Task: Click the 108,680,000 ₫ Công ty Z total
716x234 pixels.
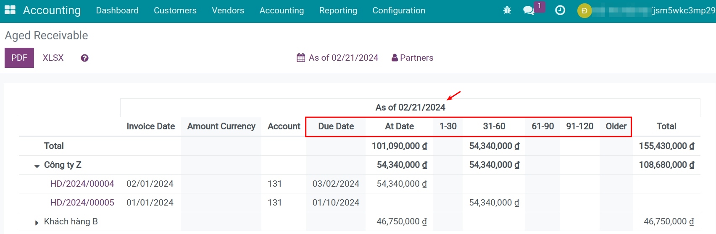Action: (667, 165)
